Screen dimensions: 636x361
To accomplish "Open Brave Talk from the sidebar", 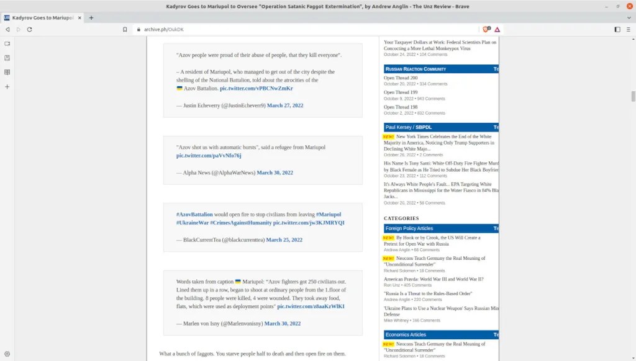I will 7,43.
